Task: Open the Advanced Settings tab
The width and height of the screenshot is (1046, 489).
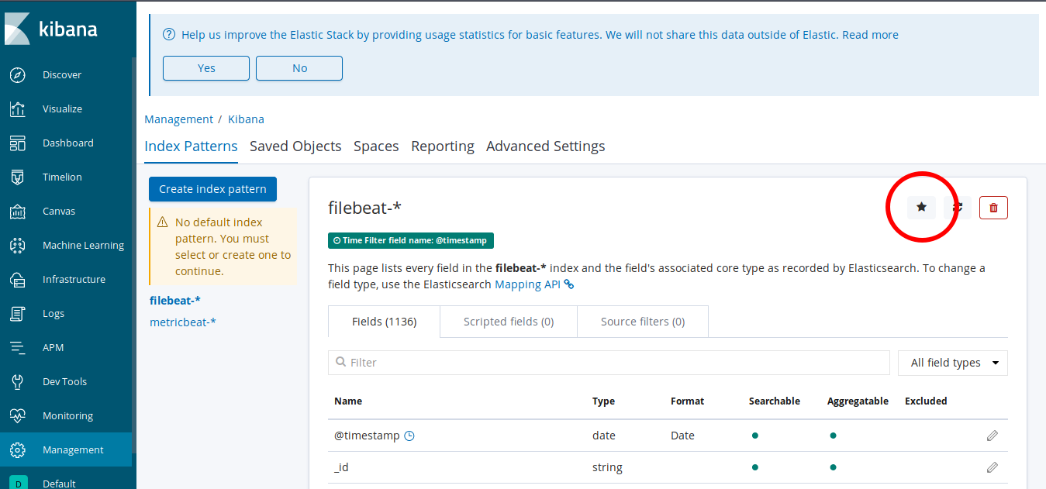Action: pyautogui.click(x=545, y=146)
